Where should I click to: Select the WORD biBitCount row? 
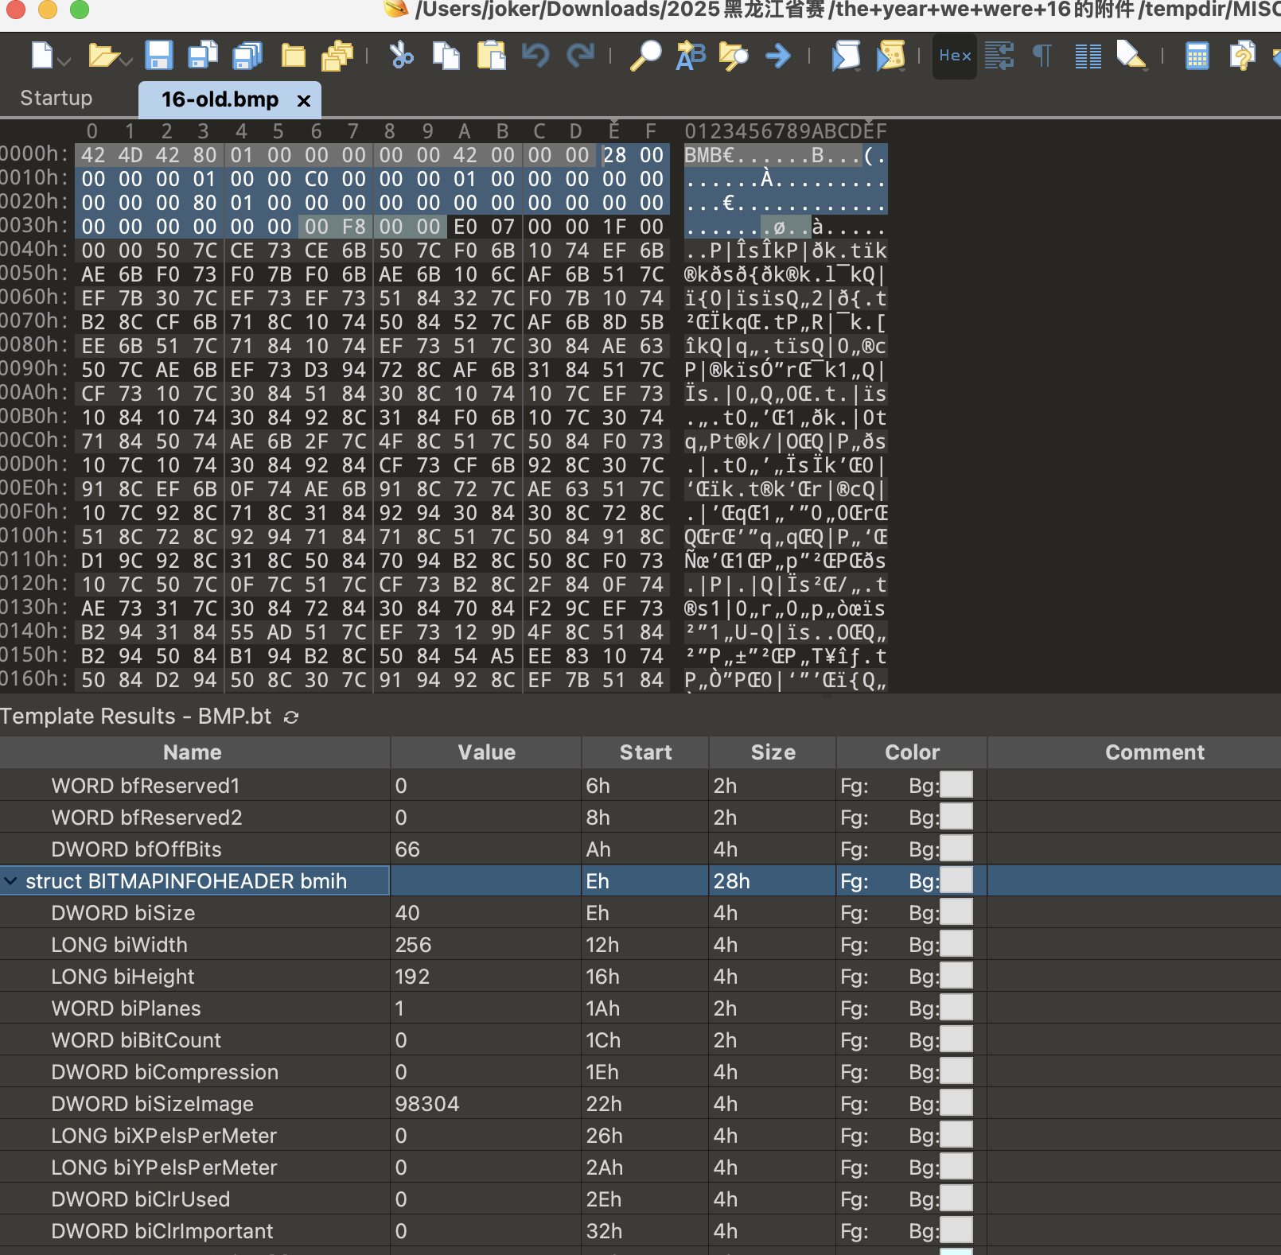pos(640,1039)
